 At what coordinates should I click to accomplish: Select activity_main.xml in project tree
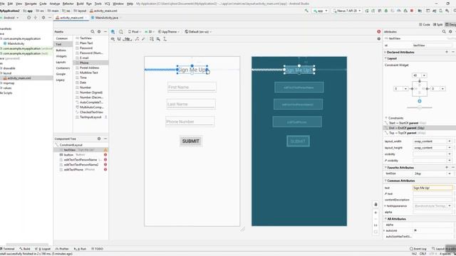click(19, 78)
